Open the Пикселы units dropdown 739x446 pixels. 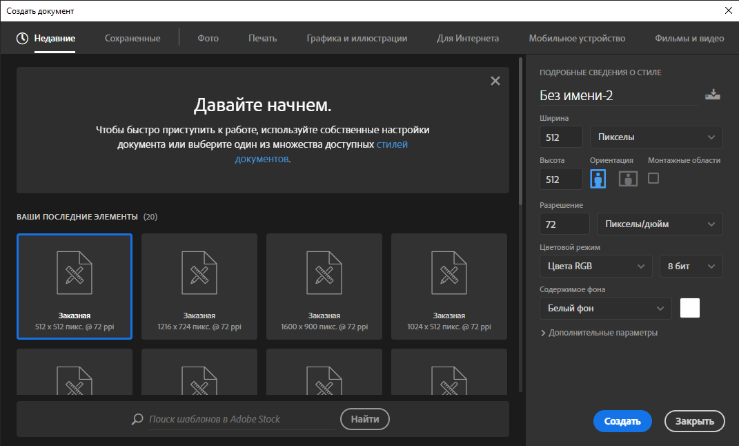pos(656,137)
